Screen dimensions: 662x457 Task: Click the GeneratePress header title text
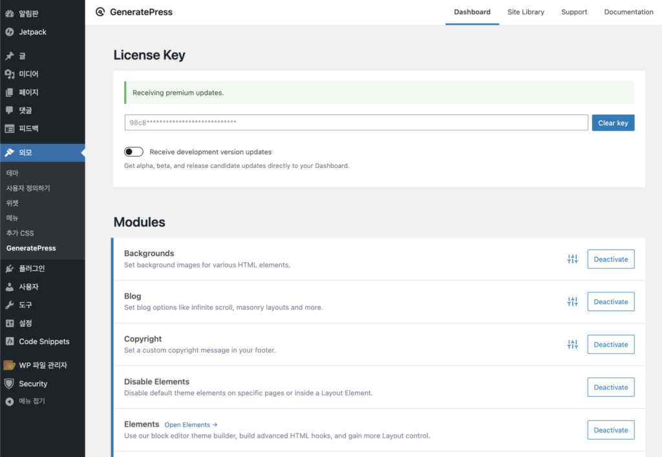(x=141, y=12)
